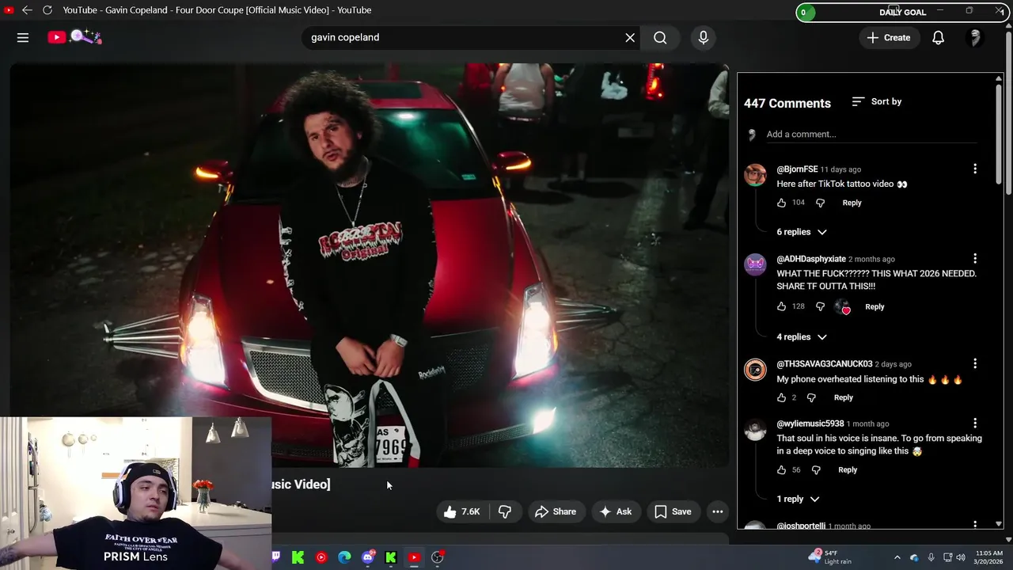
Task: Focus the Add a comment field
Action: (x=871, y=135)
